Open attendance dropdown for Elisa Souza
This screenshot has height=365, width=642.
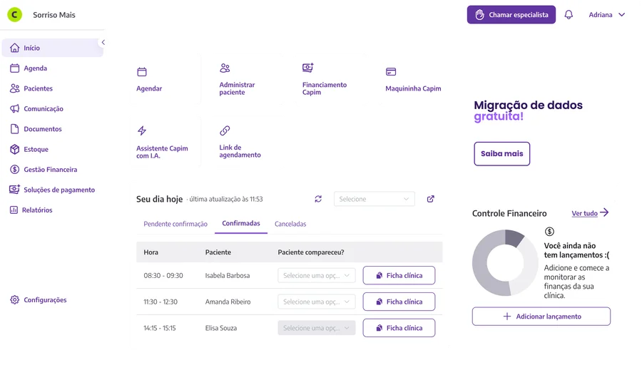click(x=317, y=328)
